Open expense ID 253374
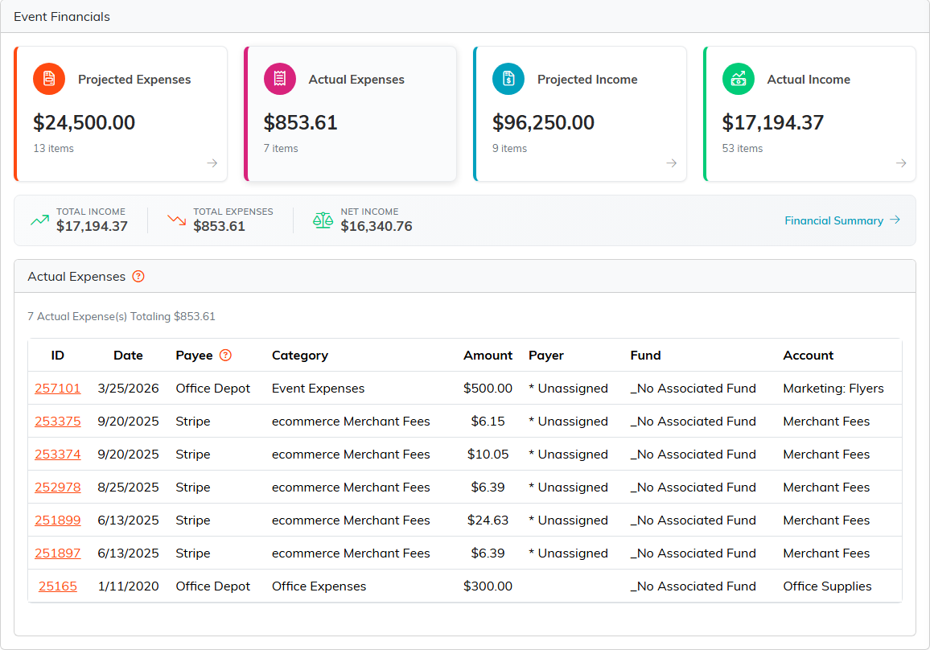 [58, 455]
